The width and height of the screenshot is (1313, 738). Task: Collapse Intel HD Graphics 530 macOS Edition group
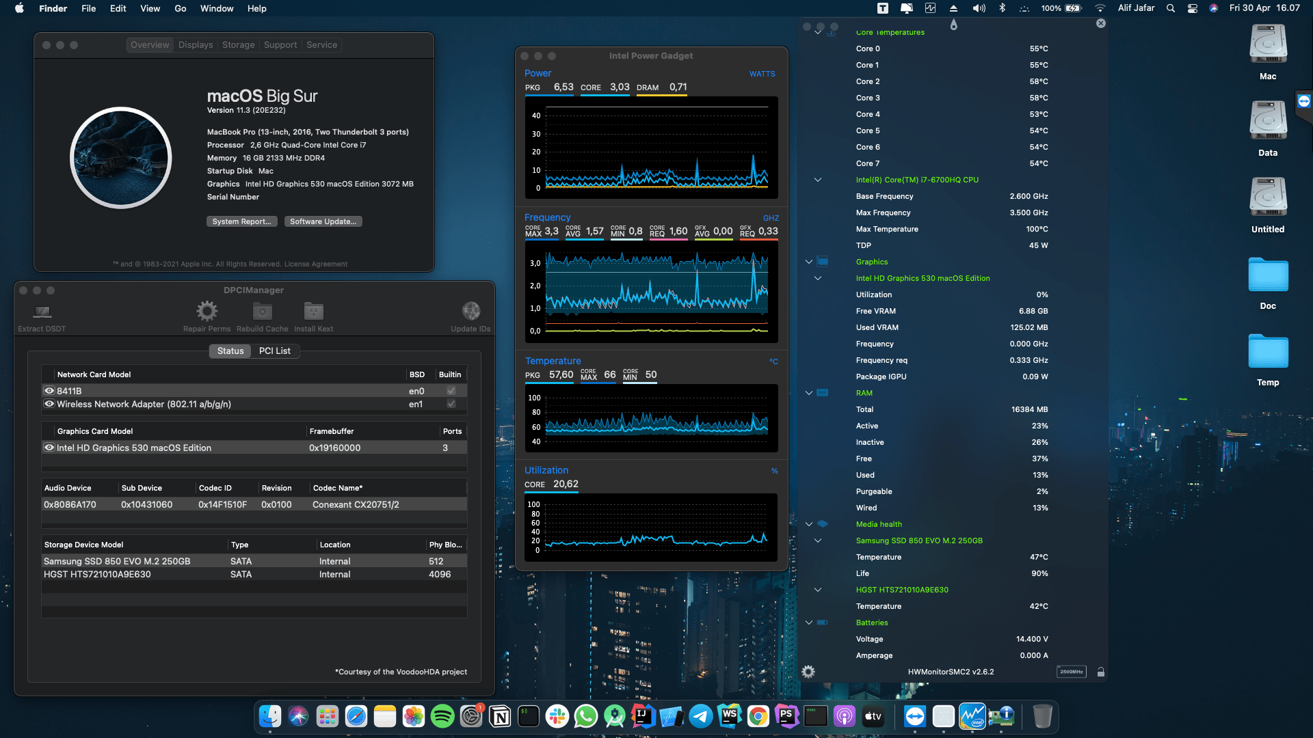click(x=818, y=278)
